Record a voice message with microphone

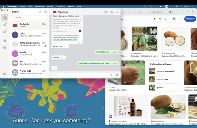pos(117,75)
